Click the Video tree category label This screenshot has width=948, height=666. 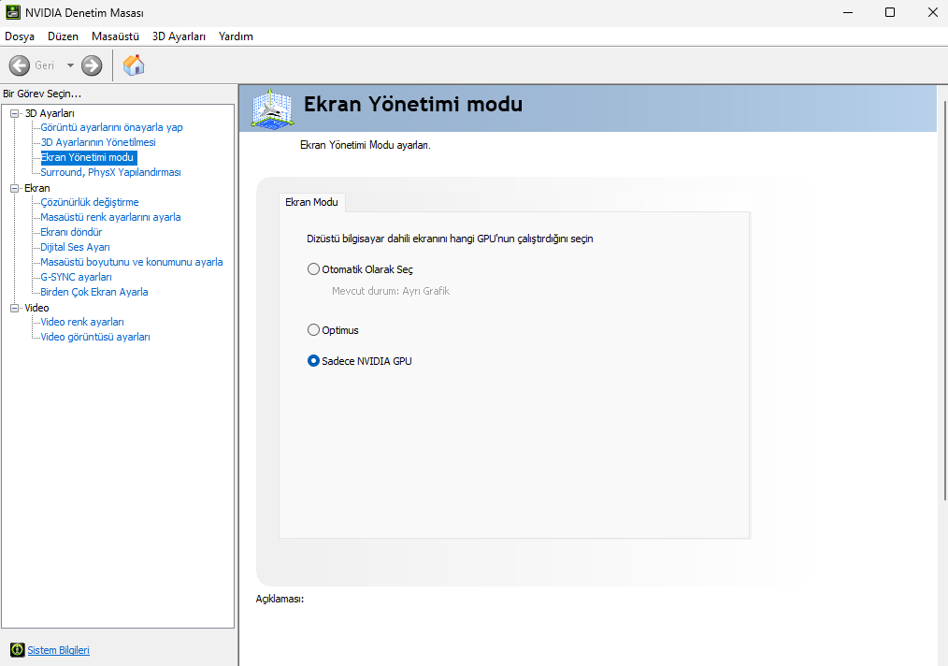[x=36, y=308]
